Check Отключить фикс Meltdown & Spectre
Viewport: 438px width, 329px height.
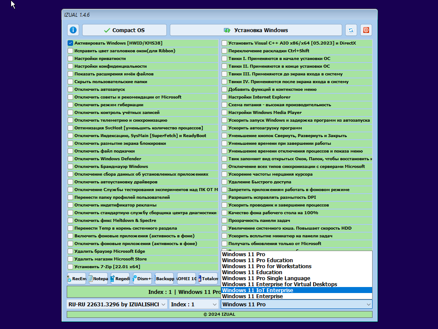[71, 221]
